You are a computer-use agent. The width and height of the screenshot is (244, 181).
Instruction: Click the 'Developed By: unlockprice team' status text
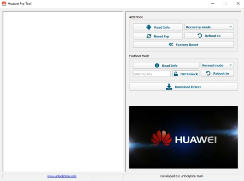pyautogui.click(x=182, y=176)
